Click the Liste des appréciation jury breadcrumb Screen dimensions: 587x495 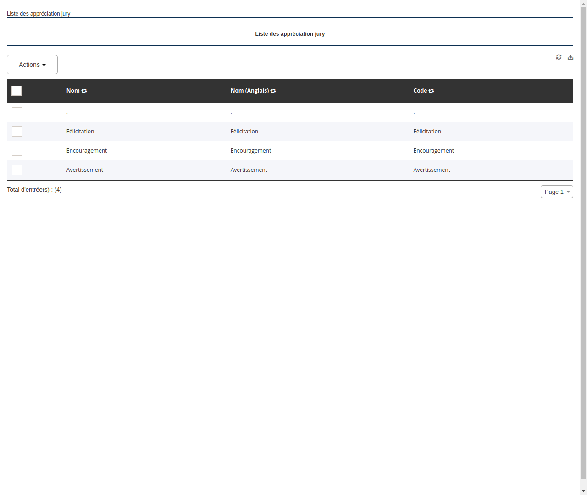39,14
